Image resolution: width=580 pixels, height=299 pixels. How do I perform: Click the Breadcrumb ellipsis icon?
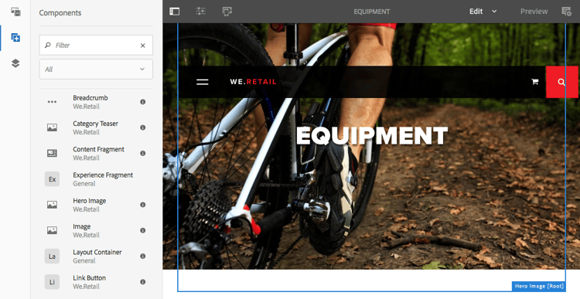click(x=52, y=102)
